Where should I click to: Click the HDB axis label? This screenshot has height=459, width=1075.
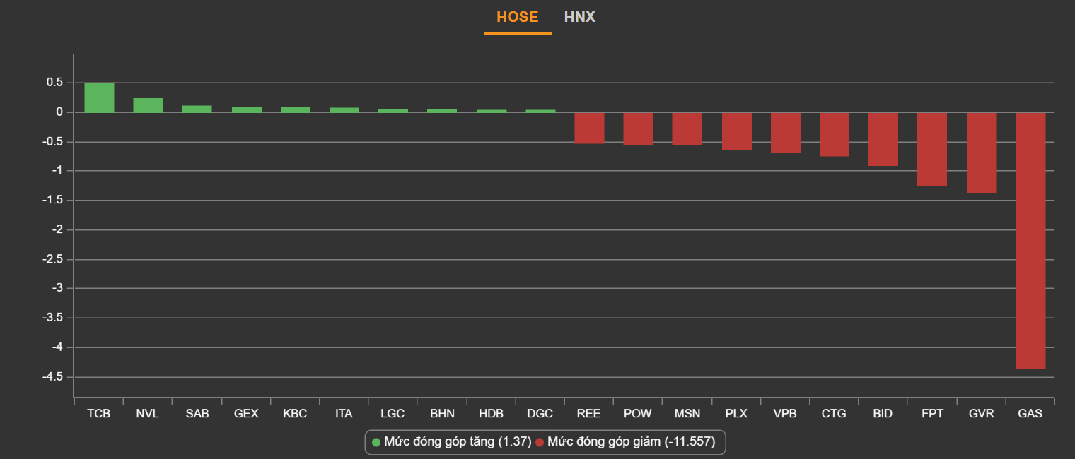coord(491,414)
